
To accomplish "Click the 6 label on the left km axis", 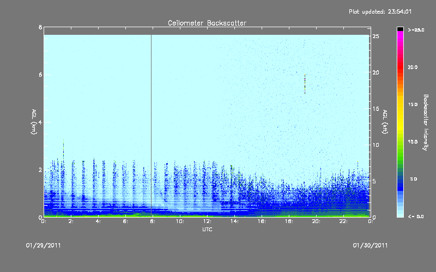I will (40, 75).
